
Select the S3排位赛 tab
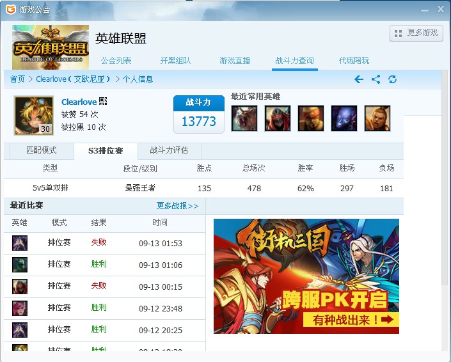tap(106, 151)
